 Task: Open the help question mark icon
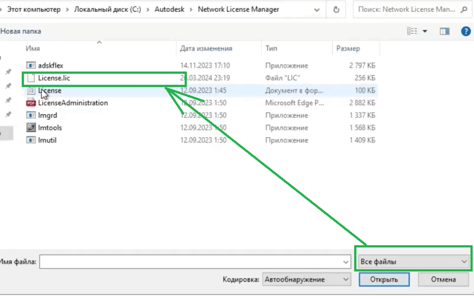click(x=466, y=31)
